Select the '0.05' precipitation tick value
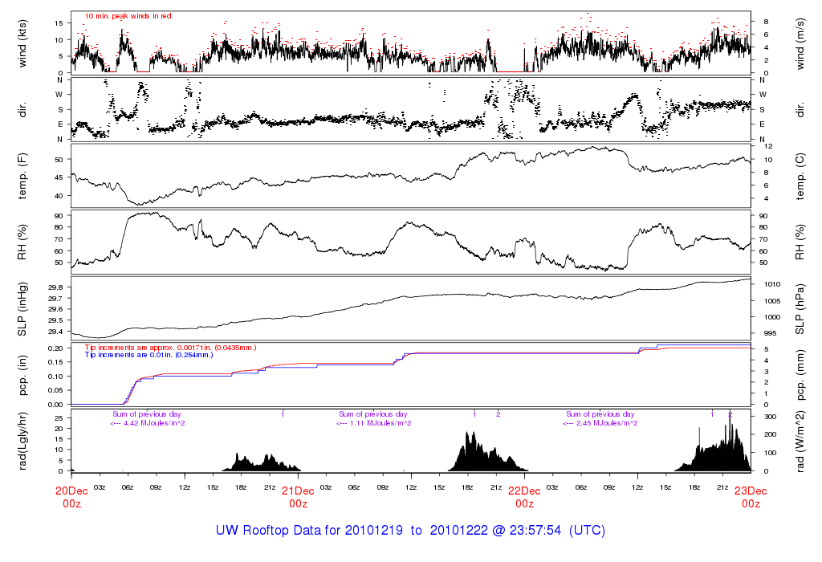 tap(55, 390)
